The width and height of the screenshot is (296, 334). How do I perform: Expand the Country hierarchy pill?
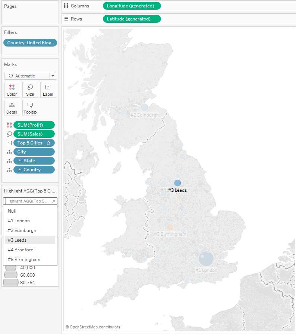[x=20, y=170]
